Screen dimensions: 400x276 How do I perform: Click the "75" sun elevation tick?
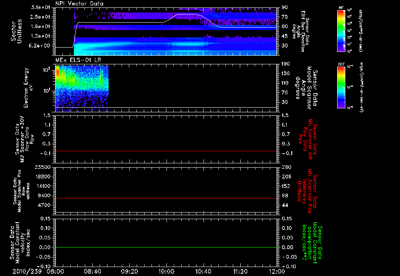click(x=285, y=17)
